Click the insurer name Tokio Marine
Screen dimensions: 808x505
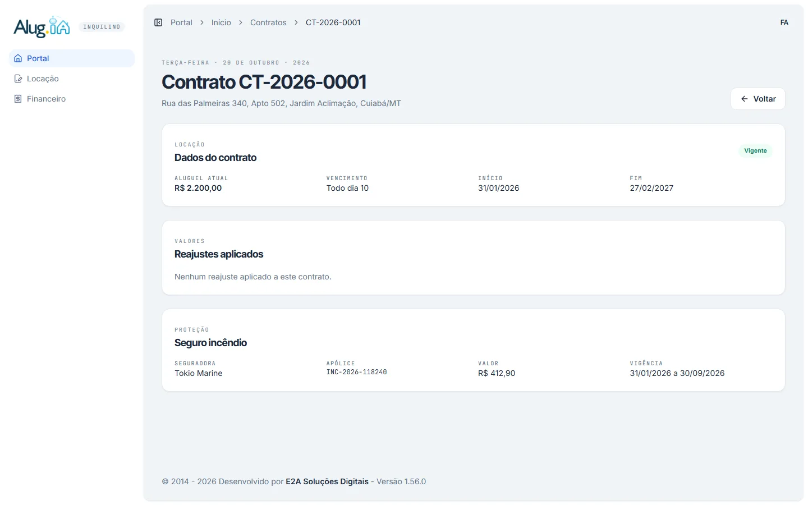(x=199, y=373)
